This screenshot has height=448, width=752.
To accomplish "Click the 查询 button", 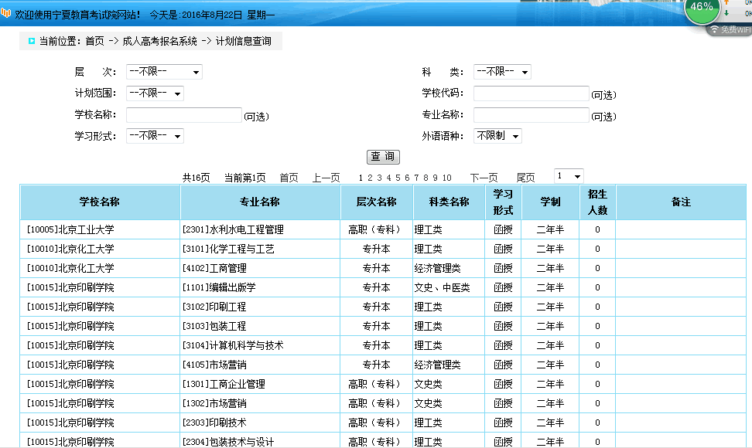I will [x=383, y=157].
